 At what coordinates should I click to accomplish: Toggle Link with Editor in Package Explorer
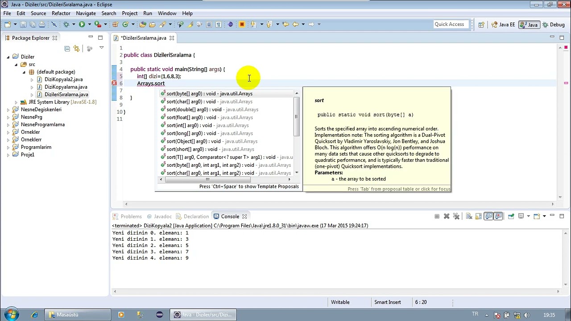(x=76, y=49)
